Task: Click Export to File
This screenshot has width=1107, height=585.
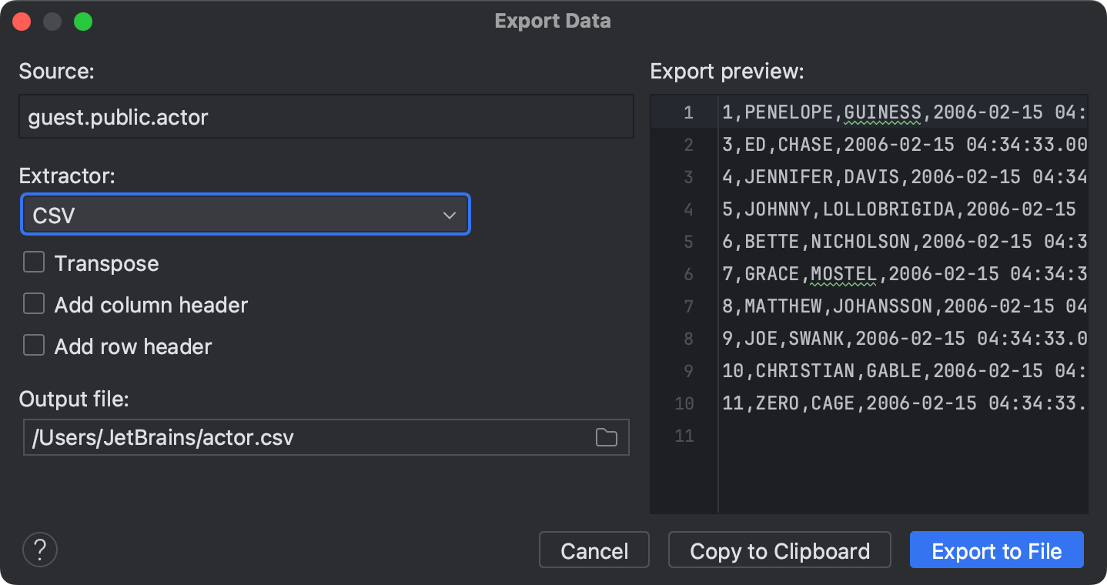Action: (x=996, y=550)
